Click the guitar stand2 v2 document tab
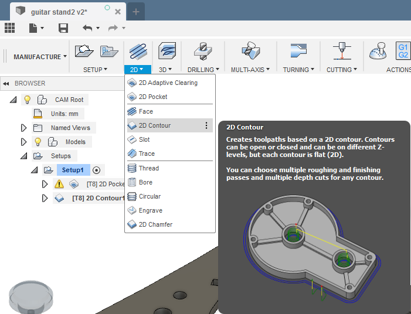 (59, 12)
